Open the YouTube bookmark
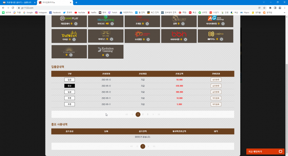 [x=80, y=13]
